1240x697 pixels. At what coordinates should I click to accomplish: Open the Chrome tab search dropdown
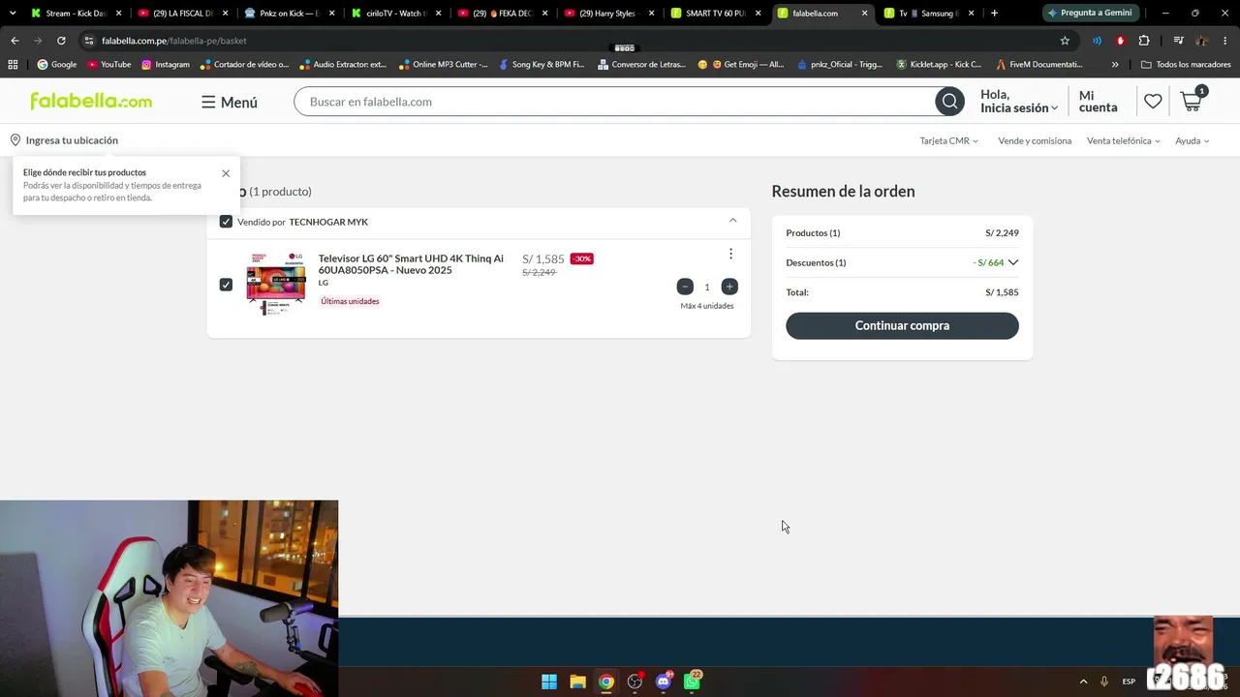(x=13, y=14)
